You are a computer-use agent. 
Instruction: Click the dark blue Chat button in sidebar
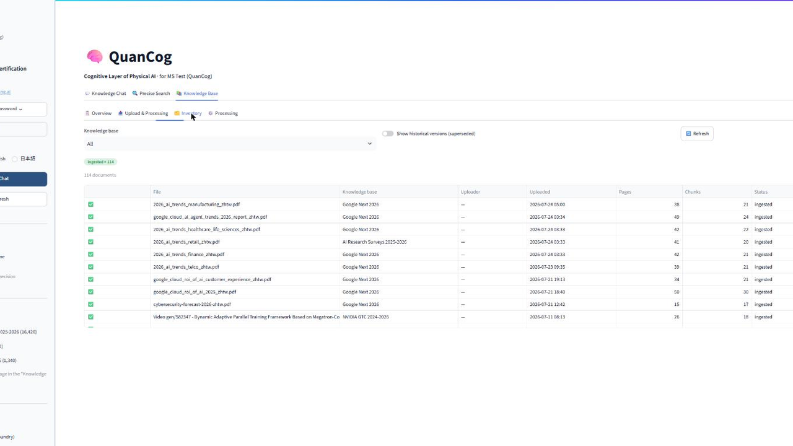(x=23, y=179)
